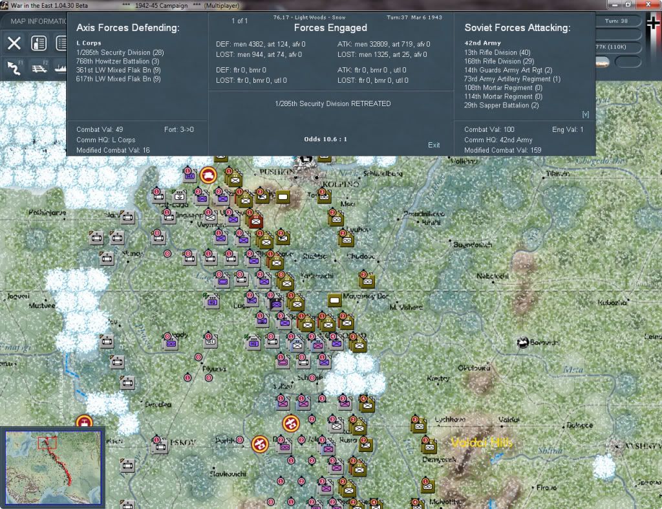Click the KOLPINO city label on map

(341, 184)
